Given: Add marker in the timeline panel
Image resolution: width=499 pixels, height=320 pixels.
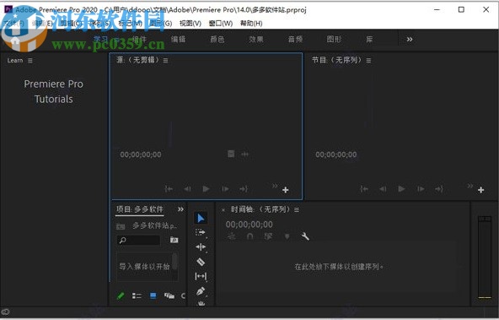Looking at the screenshot, I should pyautogui.click(x=287, y=236).
